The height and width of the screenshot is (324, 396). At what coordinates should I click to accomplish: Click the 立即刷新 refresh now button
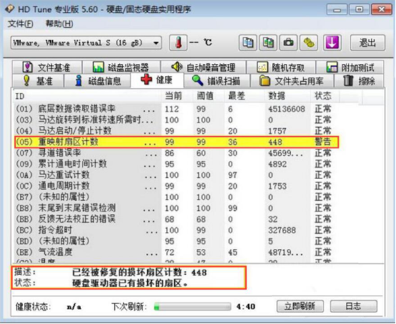300,306
